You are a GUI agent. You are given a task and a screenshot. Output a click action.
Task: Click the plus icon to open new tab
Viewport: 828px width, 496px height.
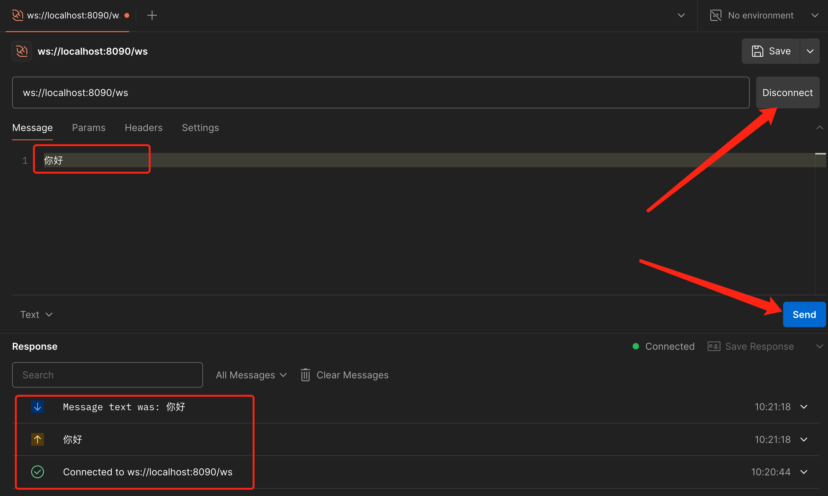click(152, 15)
